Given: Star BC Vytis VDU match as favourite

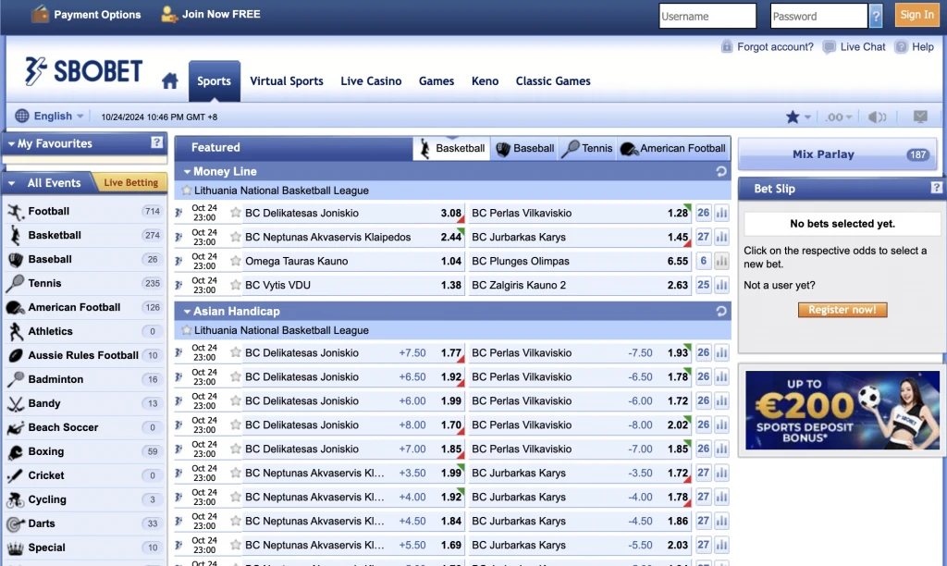Looking at the screenshot, I should 236,285.
